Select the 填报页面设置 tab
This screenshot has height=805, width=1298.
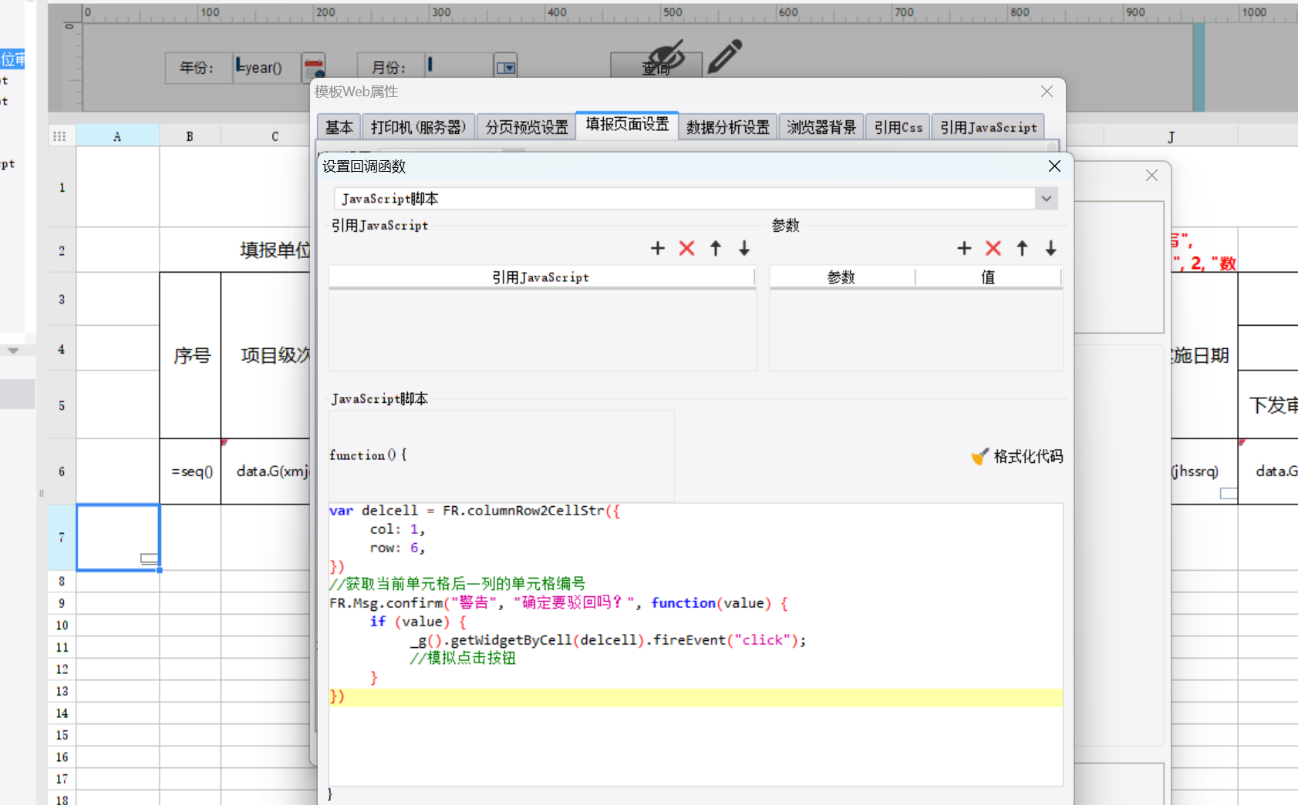[627, 125]
